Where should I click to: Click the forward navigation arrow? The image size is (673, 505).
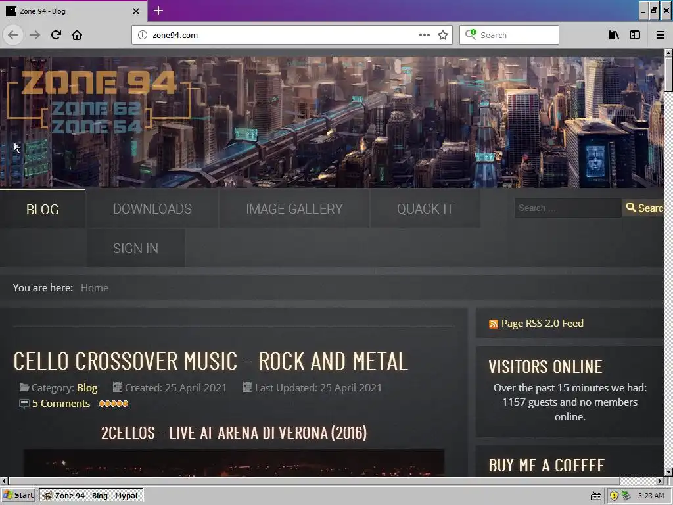[35, 35]
